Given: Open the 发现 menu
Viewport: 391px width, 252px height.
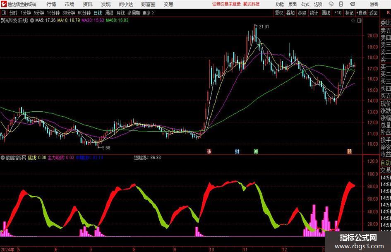Looking at the screenshot, I should coord(106,4).
